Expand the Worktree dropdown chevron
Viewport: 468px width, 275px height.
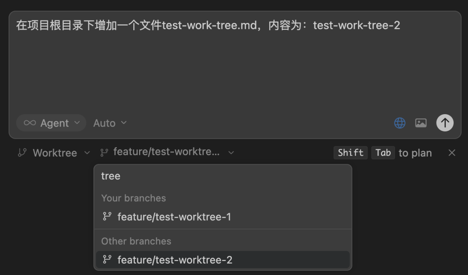(87, 152)
